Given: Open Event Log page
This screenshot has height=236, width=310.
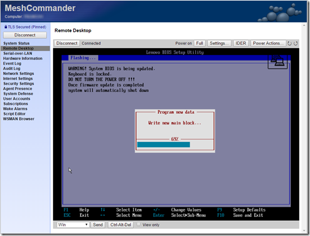Looking at the screenshot, I should [x=12, y=63].
